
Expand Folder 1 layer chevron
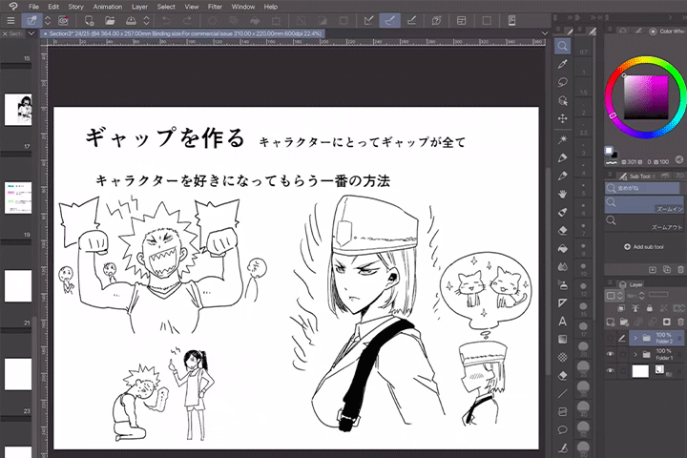[635, 354]
